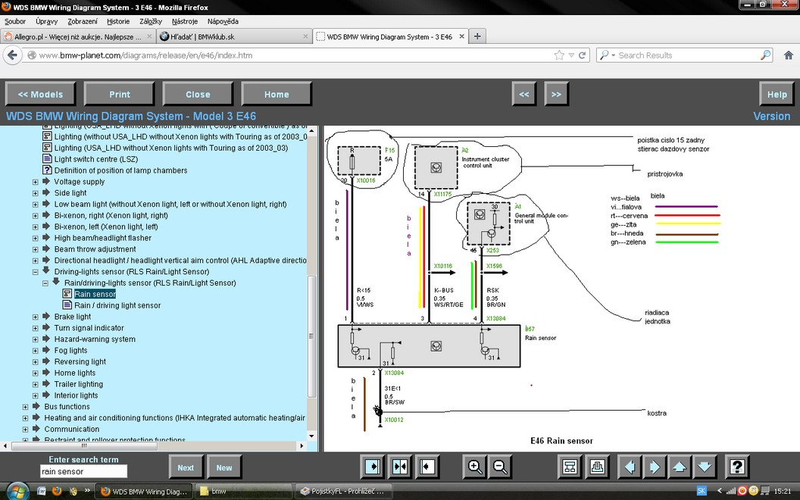Click the Print button
Viewport: 800px width, 500px height.
(120, 94)
